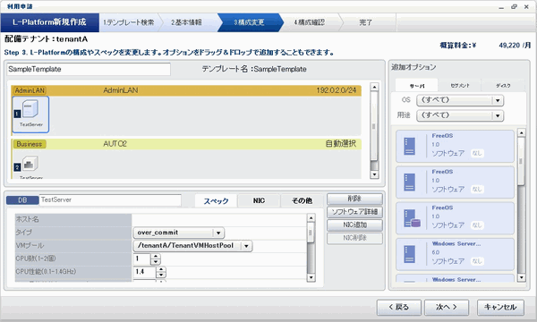Switch to the NIC tab

coord(259,201)
